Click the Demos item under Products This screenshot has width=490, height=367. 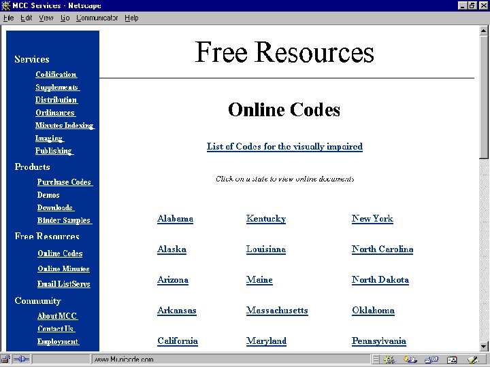point(48,195)
